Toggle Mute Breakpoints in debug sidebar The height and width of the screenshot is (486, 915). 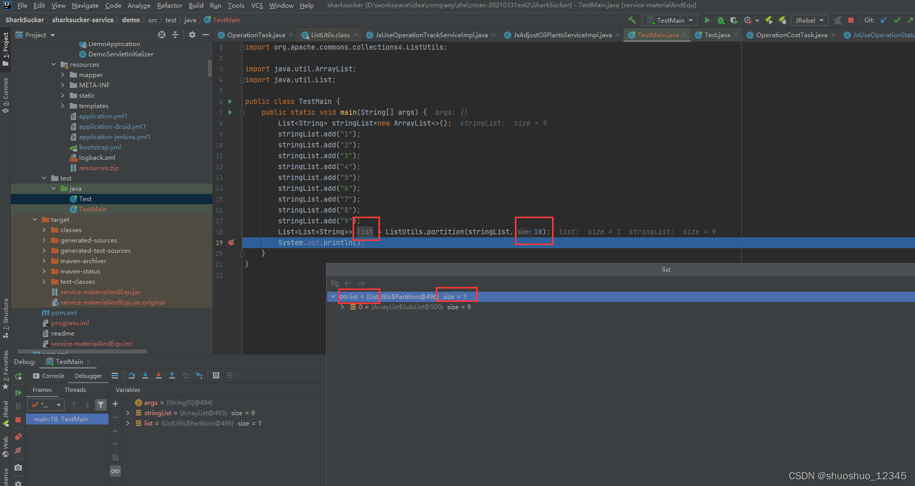click(18, 450)
